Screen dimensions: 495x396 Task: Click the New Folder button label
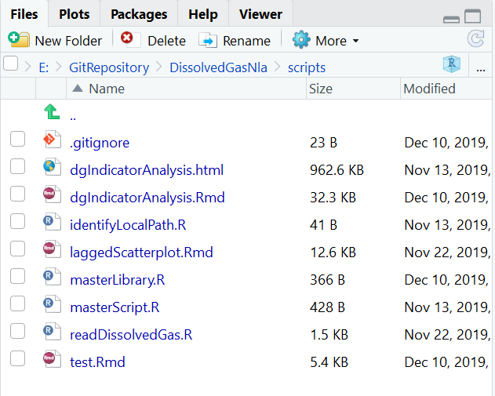click(x=68, y=41)
